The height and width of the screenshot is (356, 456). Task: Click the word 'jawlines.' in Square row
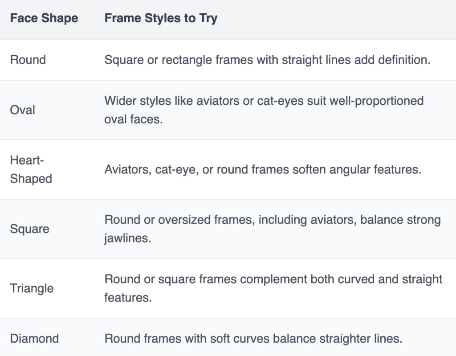click(x=128, y=238)
